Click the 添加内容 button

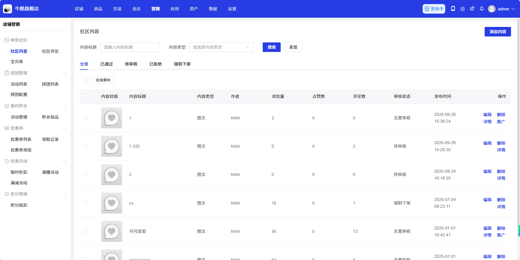point(497,32)
